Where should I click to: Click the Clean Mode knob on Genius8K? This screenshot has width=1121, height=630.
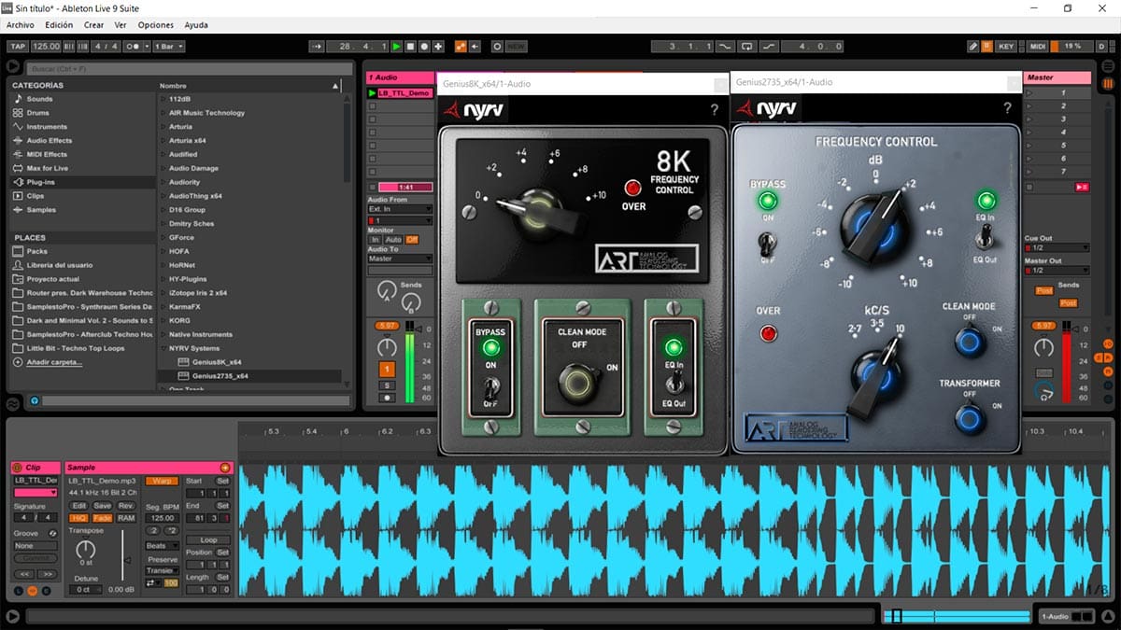point(577,383)
